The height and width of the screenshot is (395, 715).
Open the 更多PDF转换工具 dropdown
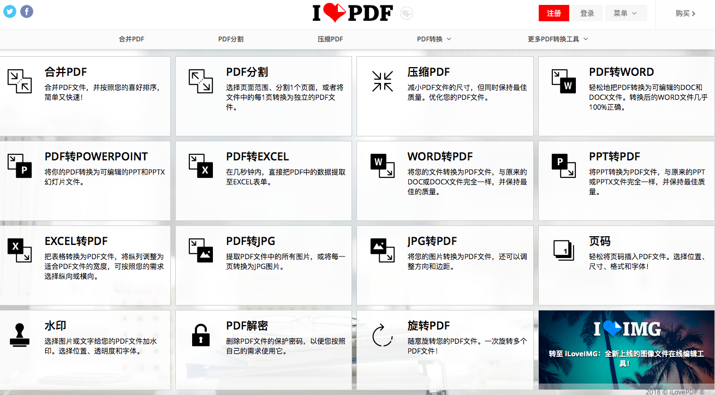[x=557, y=39]
